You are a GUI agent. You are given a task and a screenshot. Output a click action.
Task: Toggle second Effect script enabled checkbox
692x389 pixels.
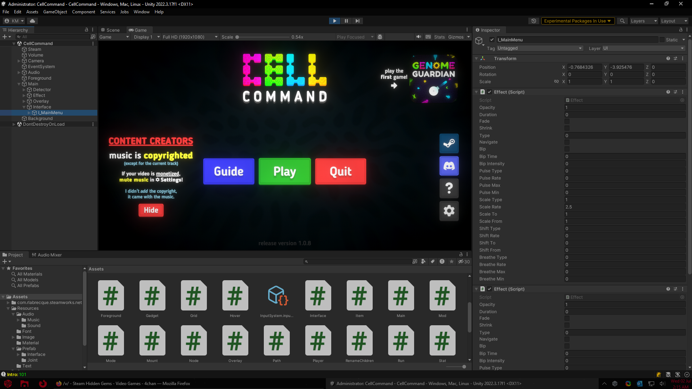489,289
